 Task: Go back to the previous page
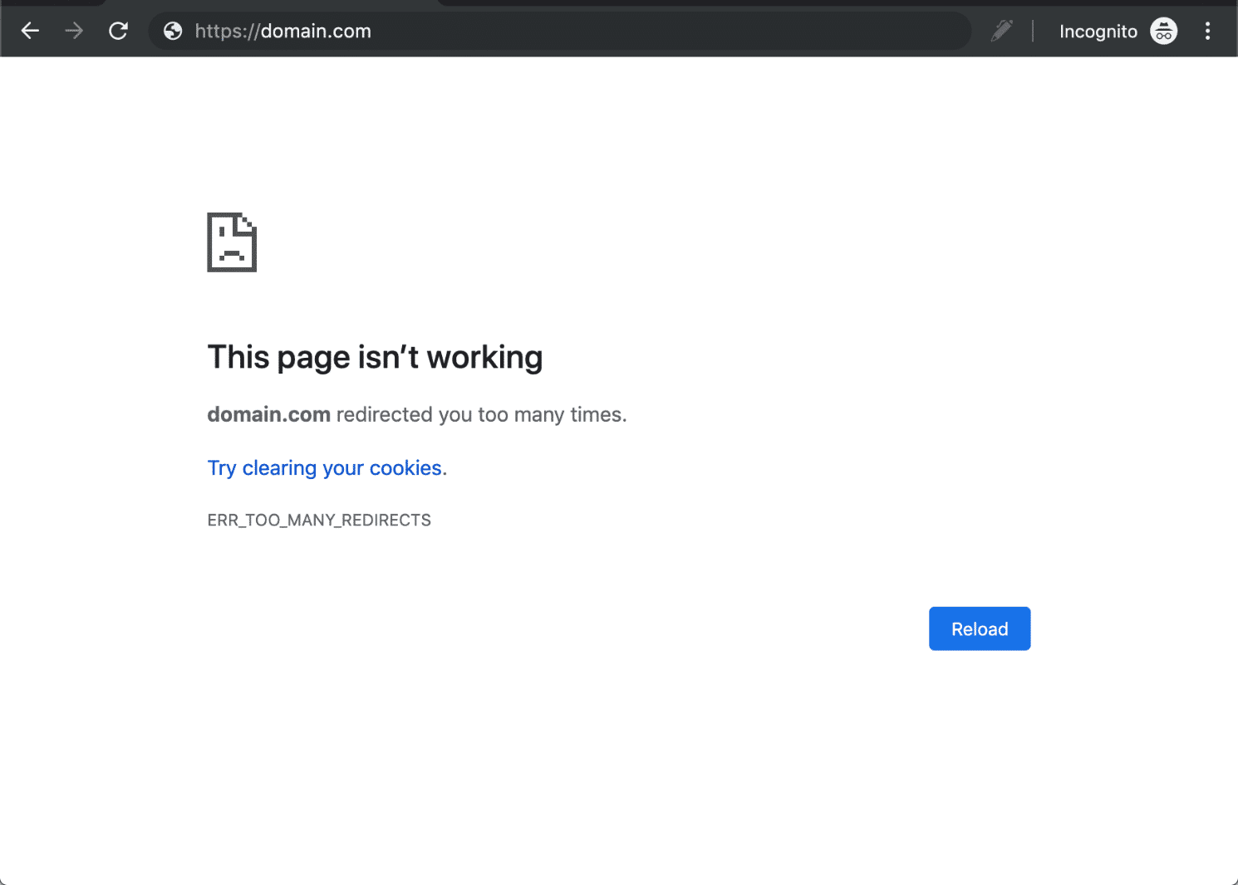(31, 32)
